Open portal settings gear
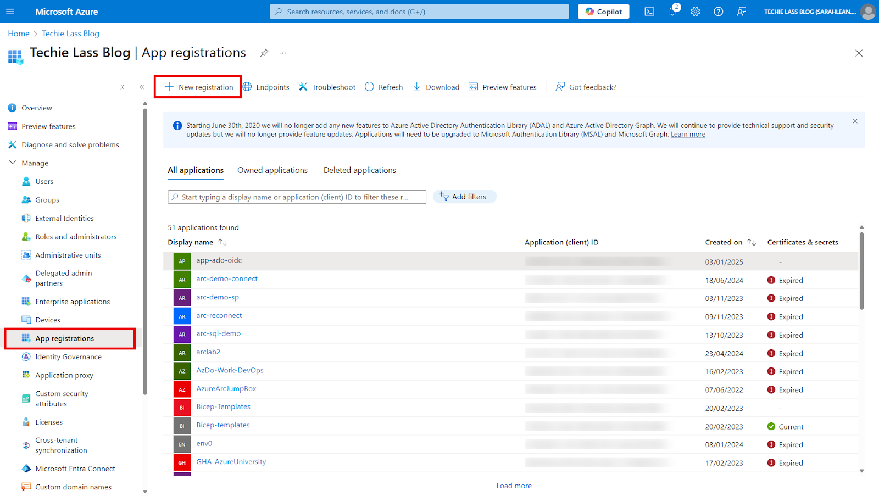The height and width of the screenshot is (496, 879). pos(696,12)
